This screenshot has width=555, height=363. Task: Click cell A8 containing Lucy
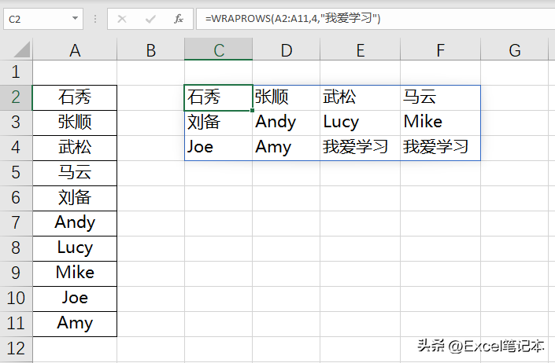pos(75,248)
